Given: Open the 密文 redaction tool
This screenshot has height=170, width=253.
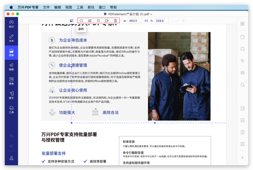Looking at the screenshot, I should [x=11, y=95].
